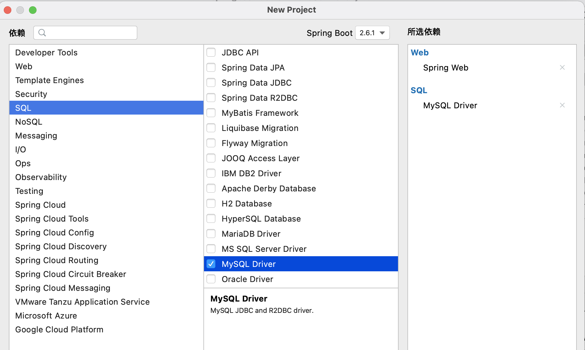Select the Web category in the sidebar
Viewport: 585px width, 350px height.
(x=24, y=66)
